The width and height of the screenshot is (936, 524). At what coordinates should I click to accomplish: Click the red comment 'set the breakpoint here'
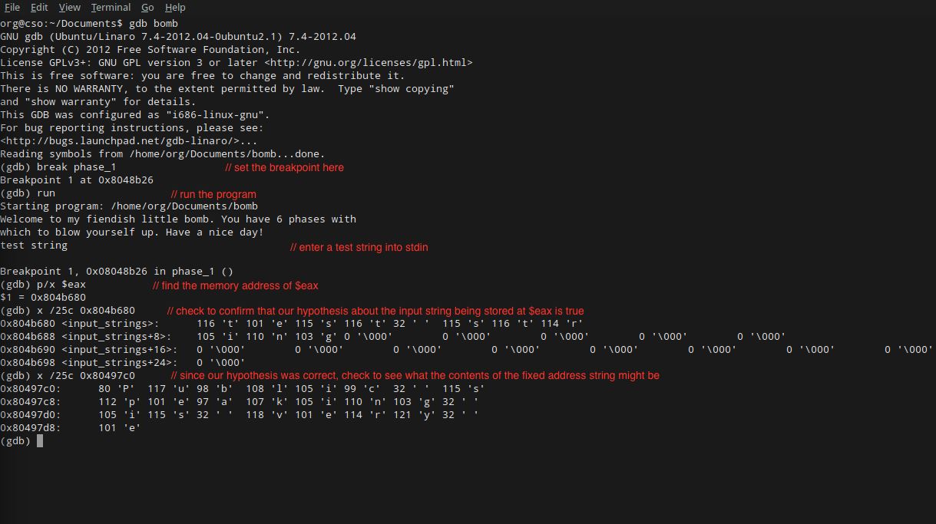click(x=284, y=168)
